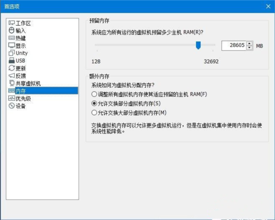Screen dimensions: 275x220
Task: Click the minimum value 128 label
Action: pyautogui.click(x=96, y=62)
